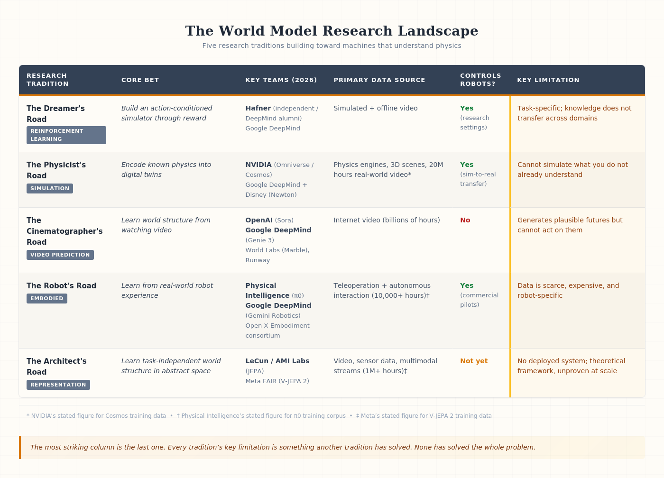Screen dimensions: 664x478
Task: Click 'Generates plausible futures but cannot act' limitation
Action: point(570,225)
